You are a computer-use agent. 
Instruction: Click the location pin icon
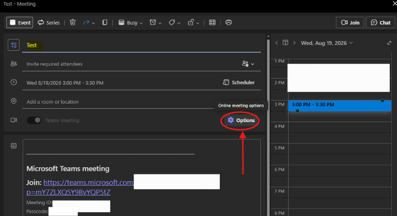pyautogui.click(x=14, y=101)
